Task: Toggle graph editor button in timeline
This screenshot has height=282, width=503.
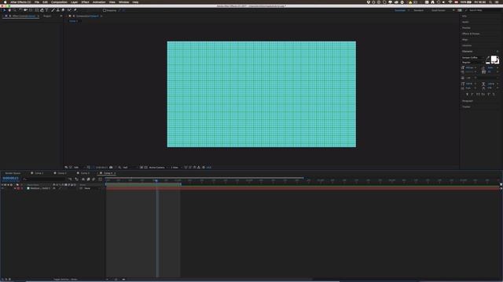Action: pos(100,179)
